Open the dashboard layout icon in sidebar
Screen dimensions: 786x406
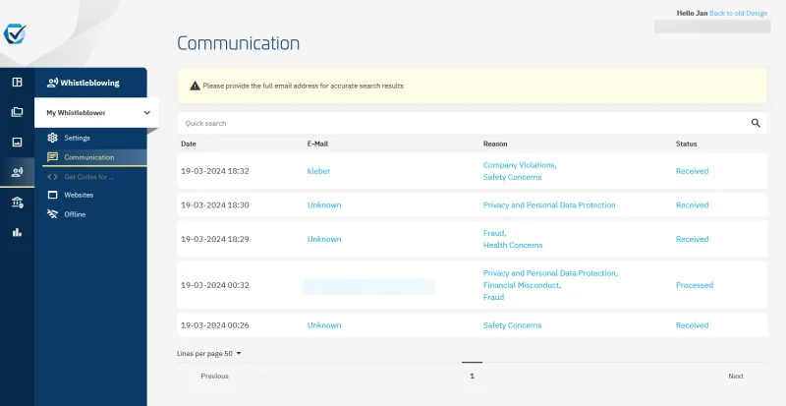17,82
